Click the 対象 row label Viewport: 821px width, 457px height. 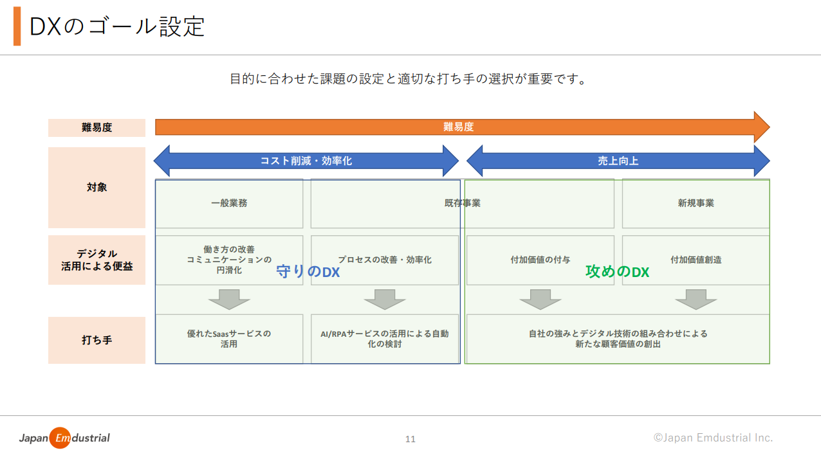coord(97,188)
